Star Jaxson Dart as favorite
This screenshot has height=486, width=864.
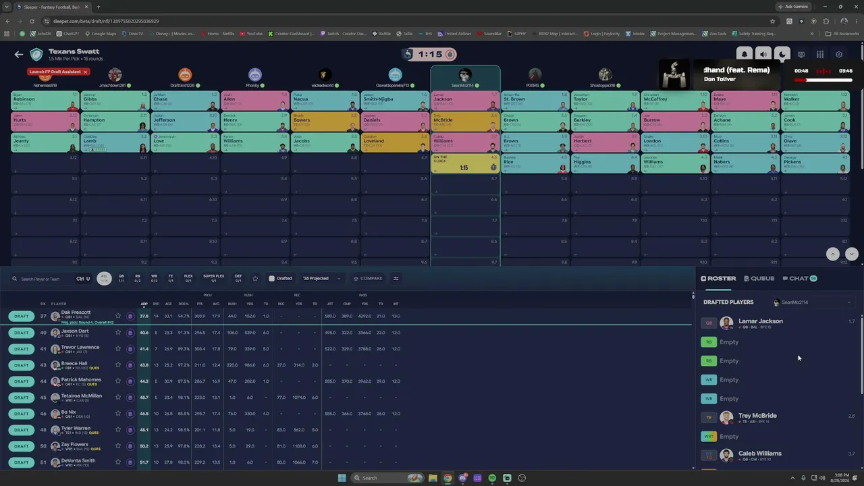pyautogui.click(x=118, y=332)
